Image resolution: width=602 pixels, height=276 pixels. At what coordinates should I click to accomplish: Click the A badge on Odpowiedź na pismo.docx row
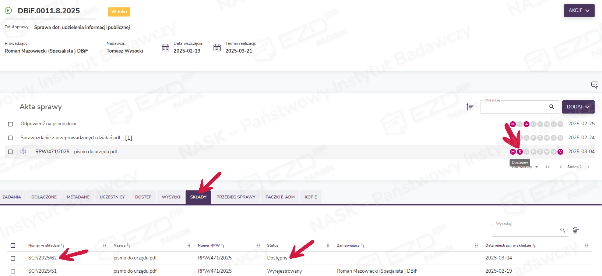pyautogui.click(x=527, y=124)
